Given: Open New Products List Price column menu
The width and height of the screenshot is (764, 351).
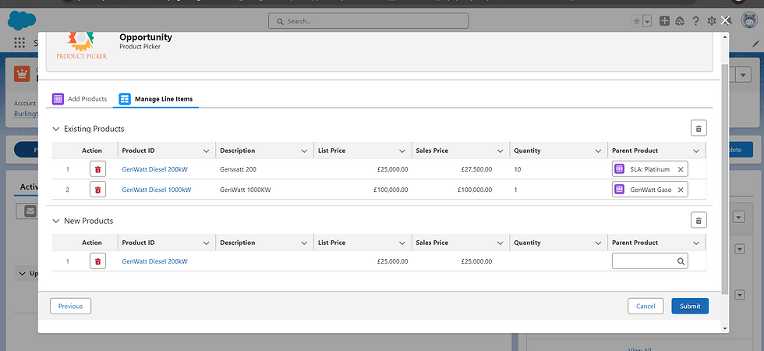Looking at the screenshot, I should click(x=402, y=243).
